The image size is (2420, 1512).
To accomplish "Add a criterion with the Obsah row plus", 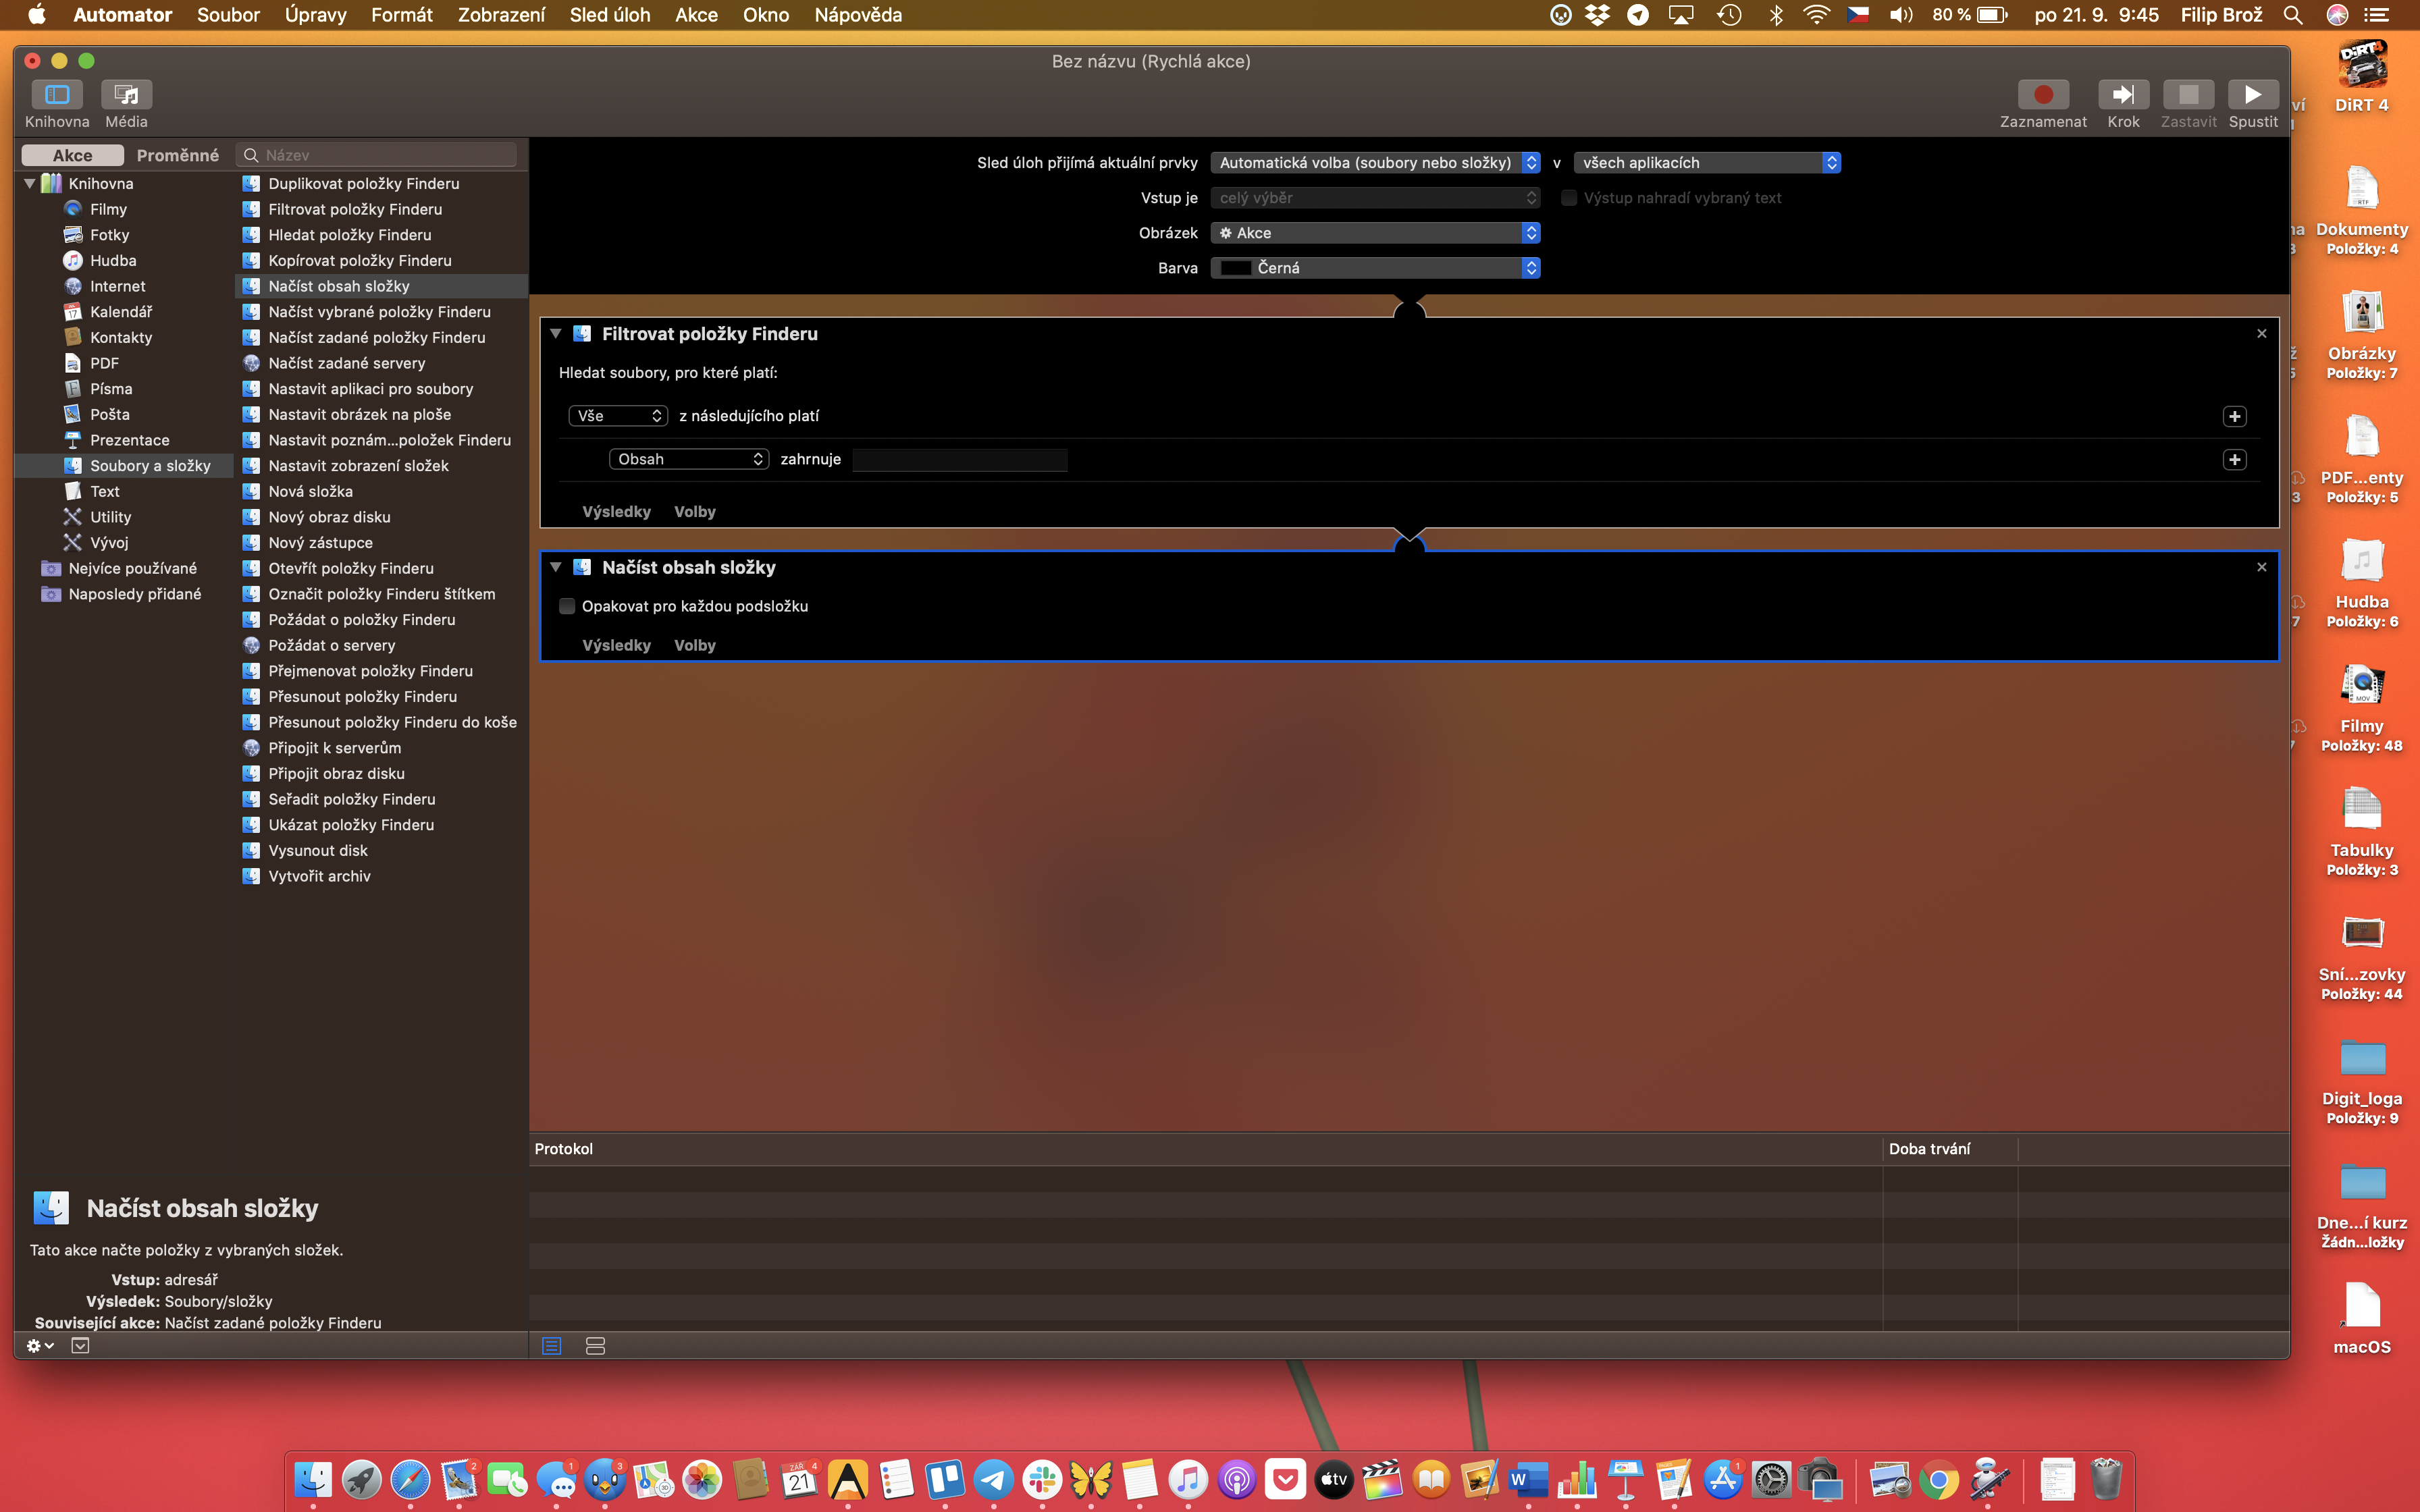I will pyautogui.click(x=2234, y=459).
